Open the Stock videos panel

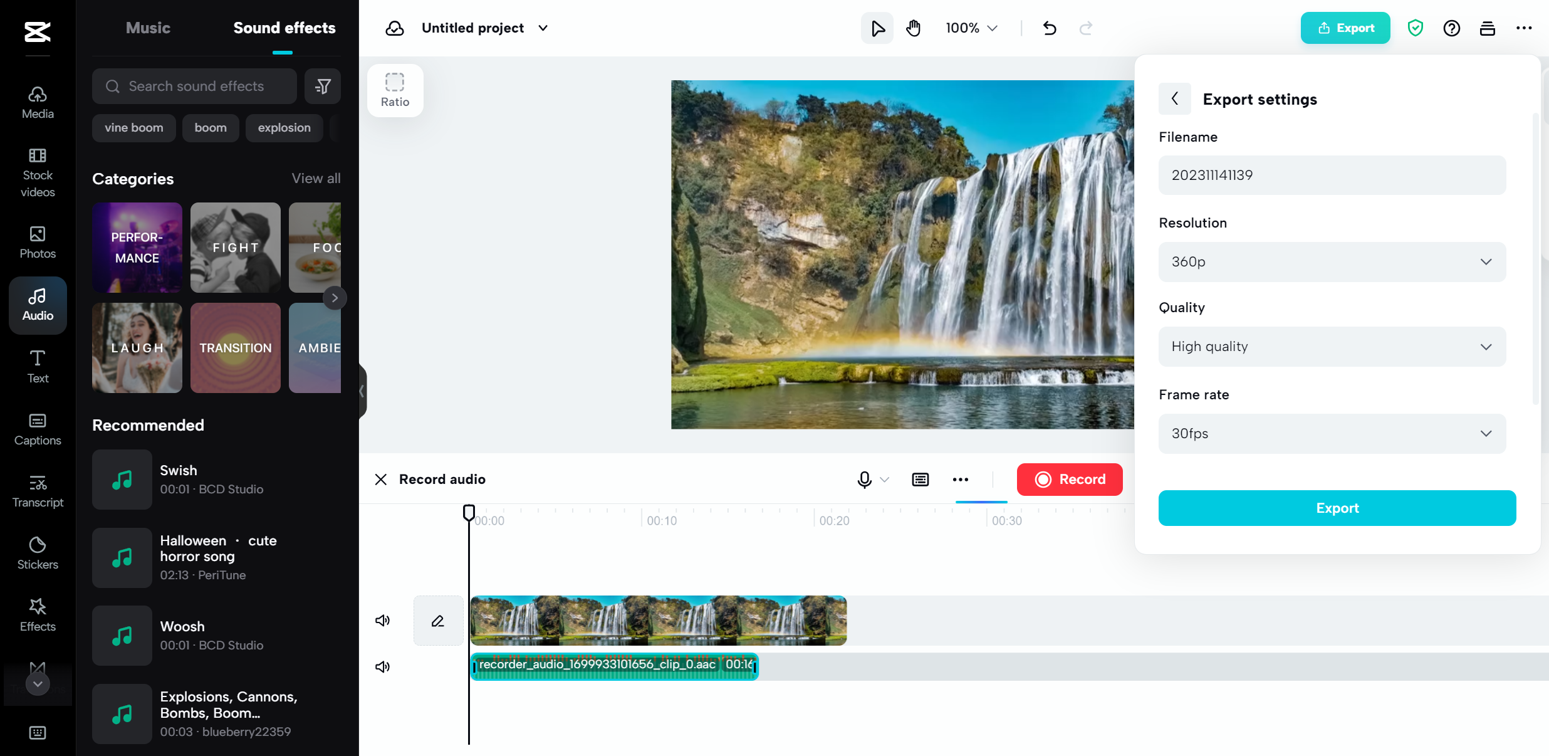[x=37, y=172]
